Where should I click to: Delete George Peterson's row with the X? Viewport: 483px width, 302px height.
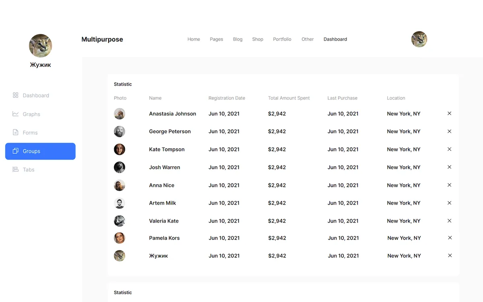450,131
